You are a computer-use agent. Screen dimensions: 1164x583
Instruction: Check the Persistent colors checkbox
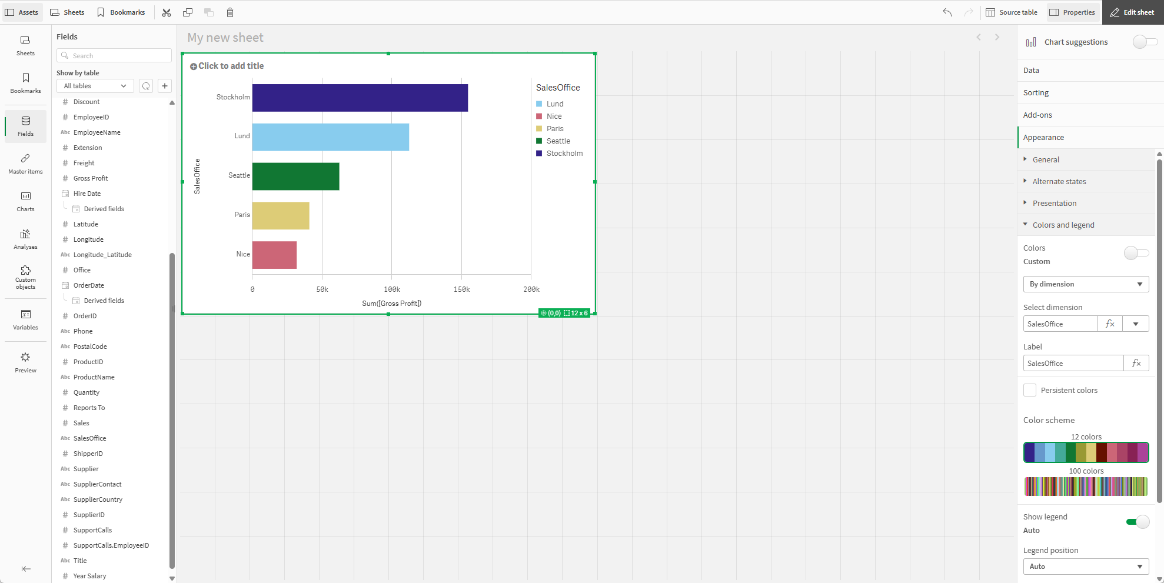point(1029,390)
